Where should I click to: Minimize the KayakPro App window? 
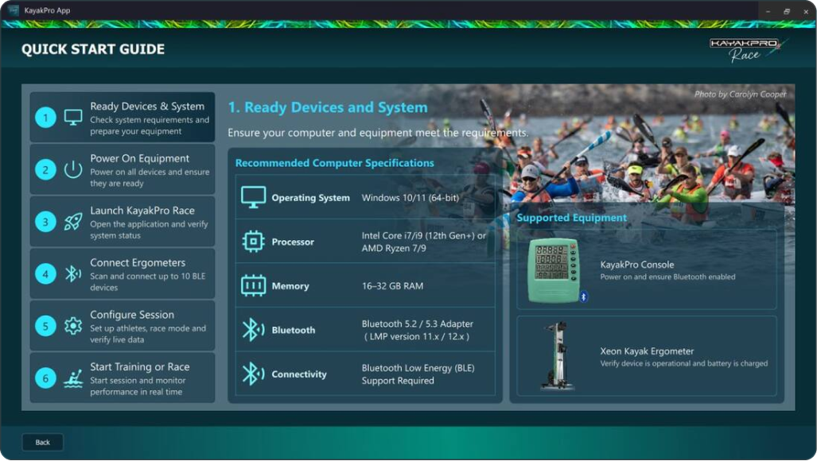[768, 11]
